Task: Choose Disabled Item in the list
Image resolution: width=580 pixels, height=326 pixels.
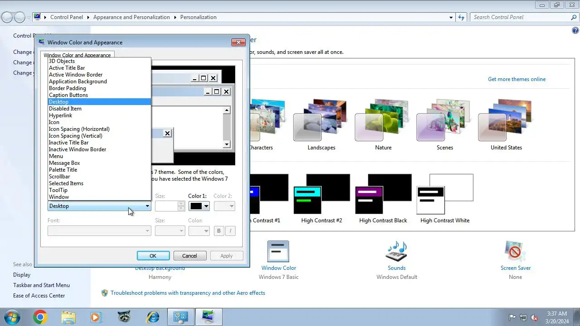Action: point(99,109)
